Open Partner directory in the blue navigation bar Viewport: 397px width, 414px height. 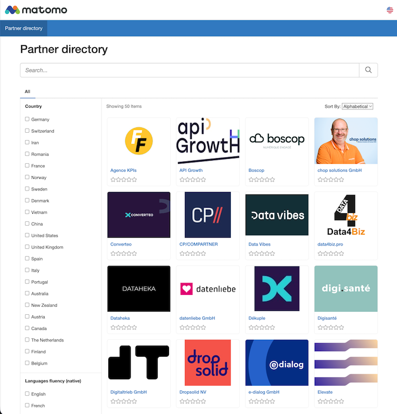24,28
